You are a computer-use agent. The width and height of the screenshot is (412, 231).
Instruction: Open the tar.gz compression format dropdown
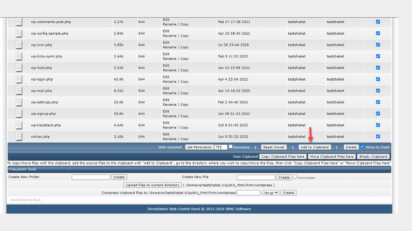click(271, 193)
